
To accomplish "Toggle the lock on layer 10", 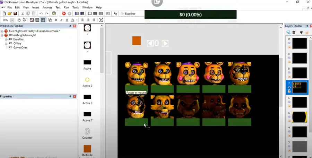I will (289, 47).
